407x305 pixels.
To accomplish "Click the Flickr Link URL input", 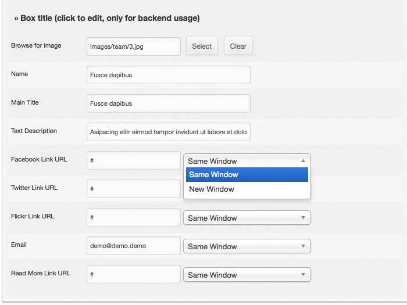I will (x=133, y=217).
